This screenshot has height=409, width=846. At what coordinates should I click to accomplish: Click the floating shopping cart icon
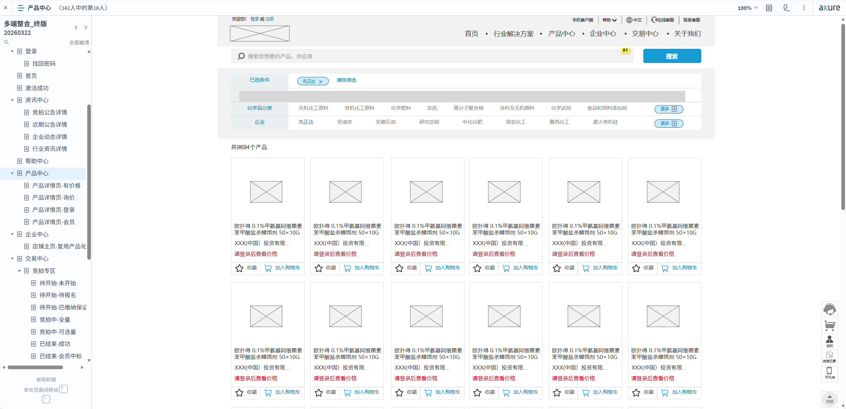click(829, 325)
